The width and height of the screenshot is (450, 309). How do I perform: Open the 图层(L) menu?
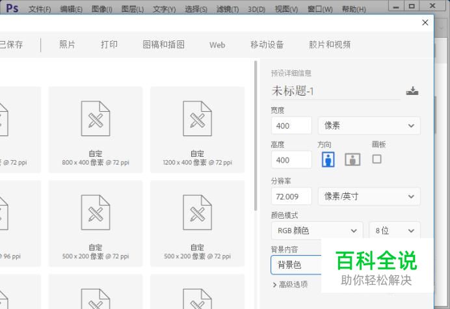pos(133,9)
